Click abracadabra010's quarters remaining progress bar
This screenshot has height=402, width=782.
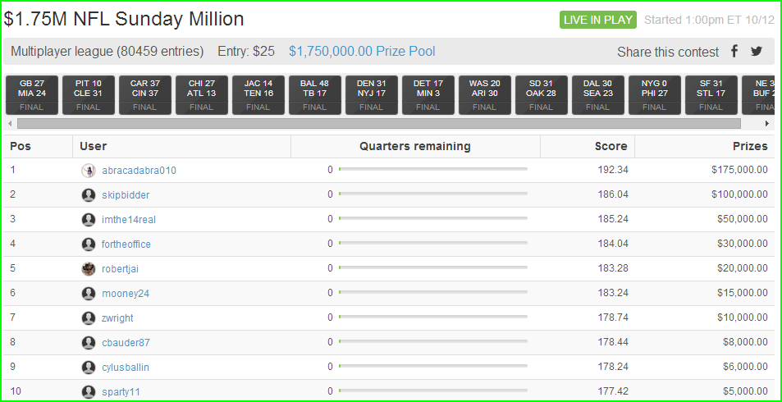point(433,170)
